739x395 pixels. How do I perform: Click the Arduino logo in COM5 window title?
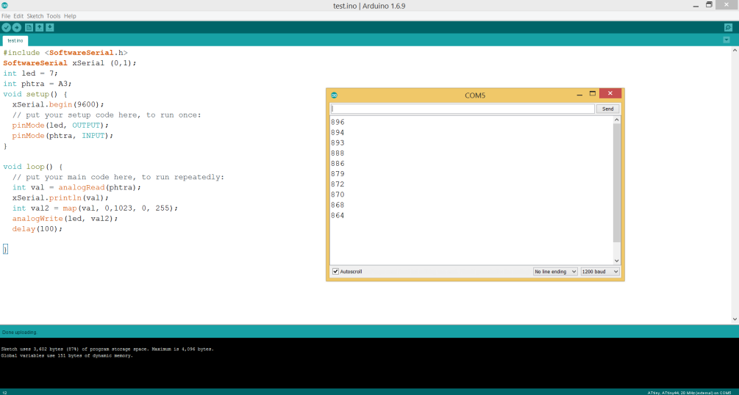click(334, 95)
